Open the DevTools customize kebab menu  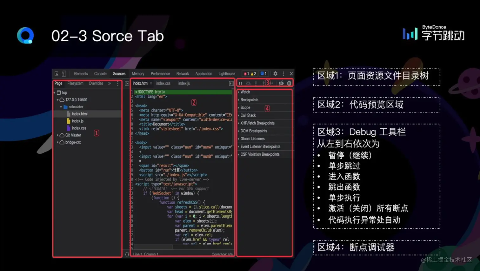pyautogui.click(x=283, y=74)
